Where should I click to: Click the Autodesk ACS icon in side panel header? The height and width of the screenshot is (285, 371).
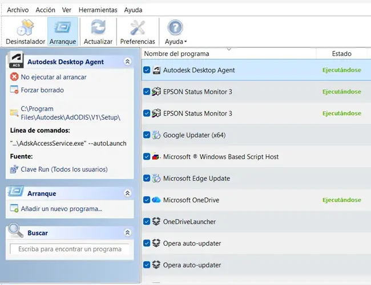point(16,60)
